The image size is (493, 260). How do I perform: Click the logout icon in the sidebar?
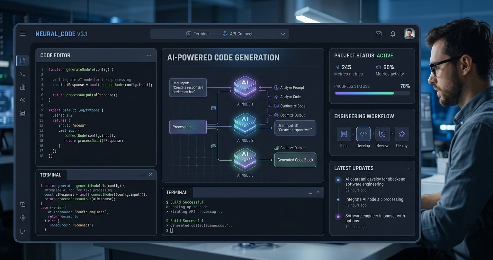(x=23, y=231)
